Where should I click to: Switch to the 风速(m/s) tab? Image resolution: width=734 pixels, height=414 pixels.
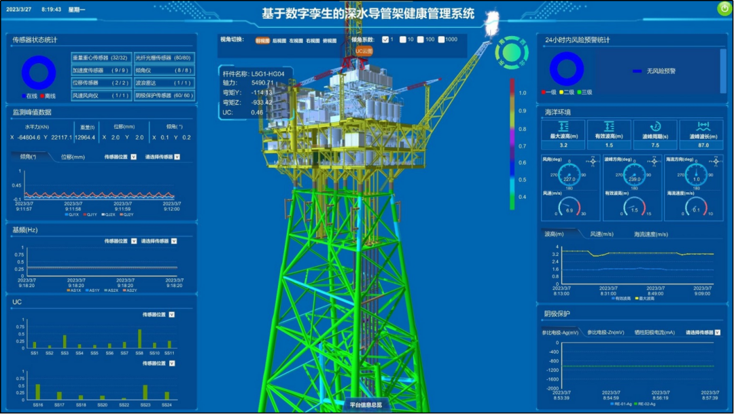pos(603,234)
